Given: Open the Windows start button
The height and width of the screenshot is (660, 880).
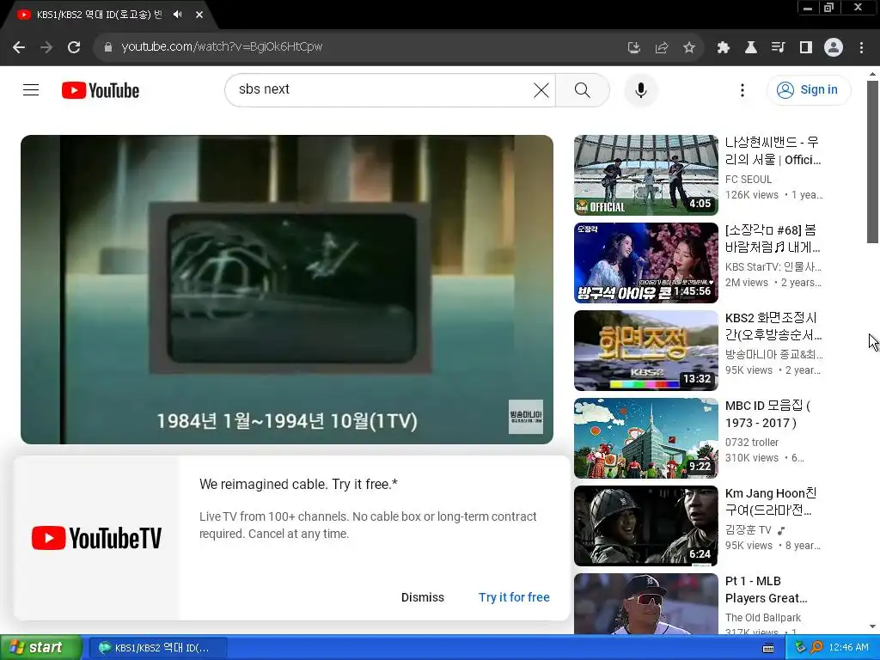Looking at the screenshot, I should coord(40,648).
